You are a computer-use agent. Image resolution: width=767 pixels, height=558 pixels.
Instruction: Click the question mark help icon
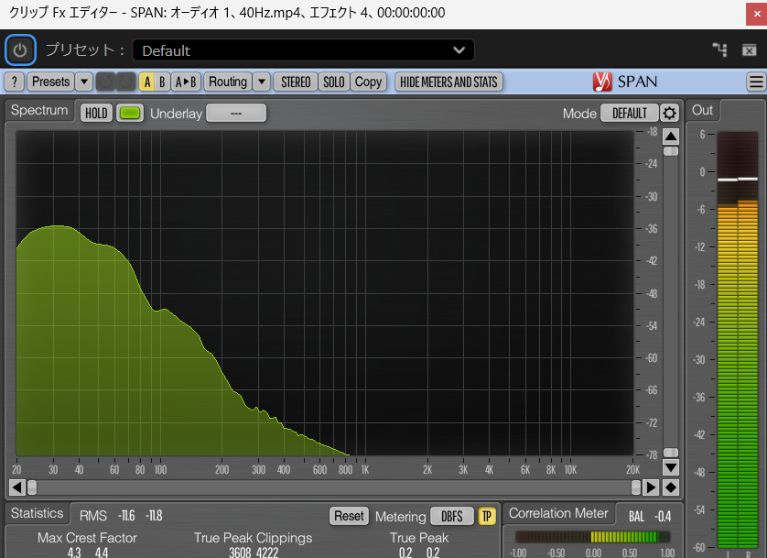pyautogui.click(x=14, y=82)
